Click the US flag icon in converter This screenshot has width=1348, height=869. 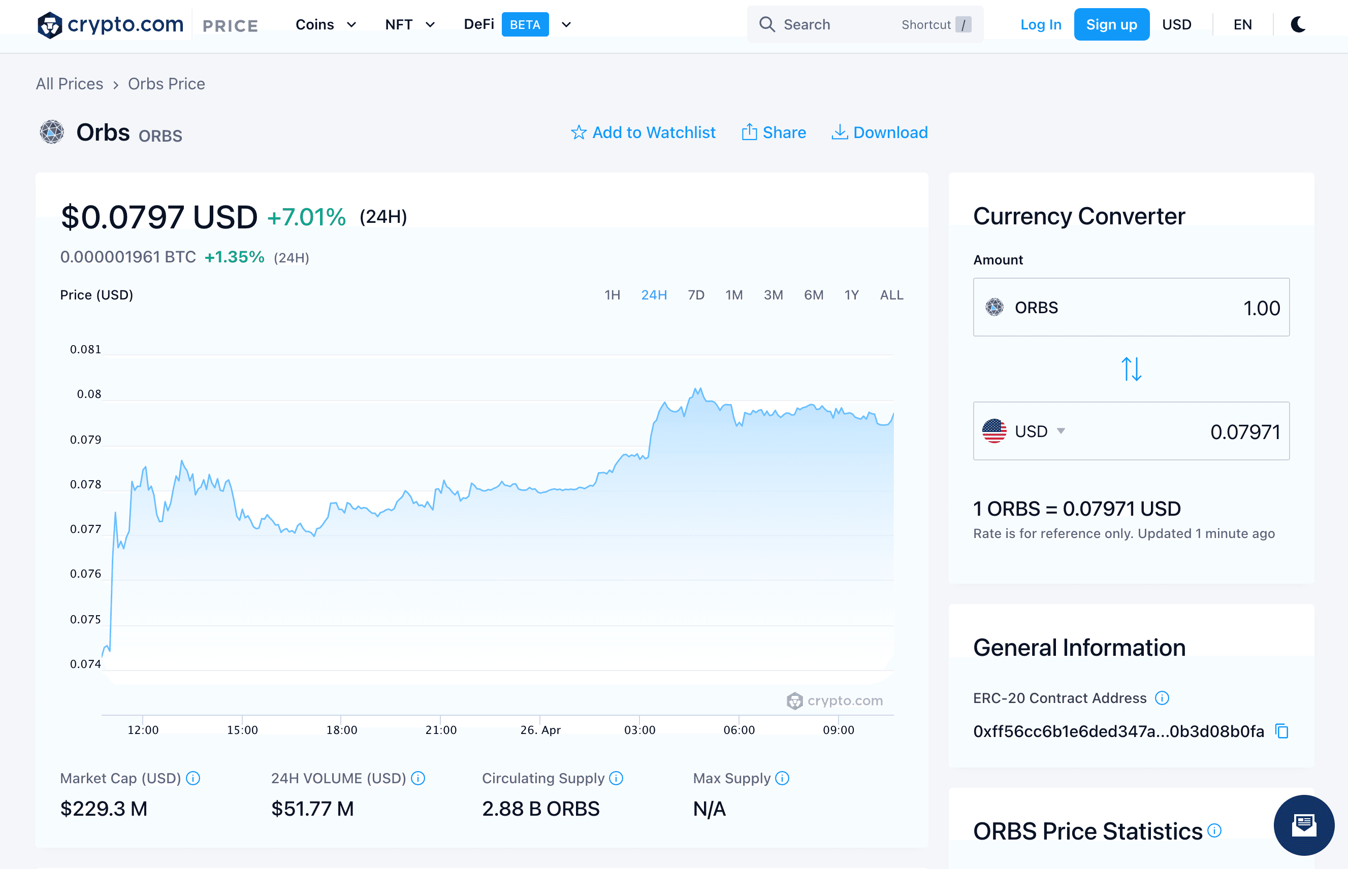[x=994, y=431]
